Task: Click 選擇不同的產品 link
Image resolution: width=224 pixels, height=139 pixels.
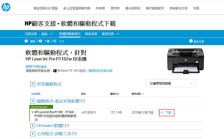Action: (36, 67)
